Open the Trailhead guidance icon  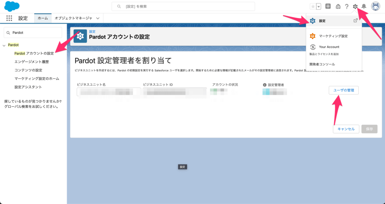(x=338, y=7)
